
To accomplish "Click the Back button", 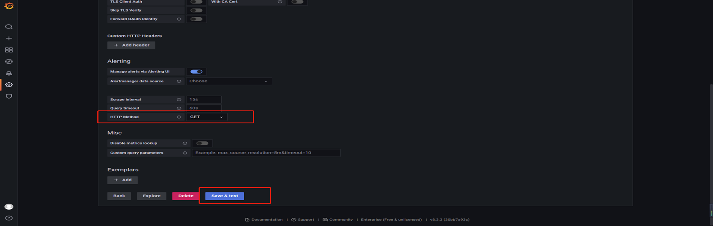I will pos(119,196).
